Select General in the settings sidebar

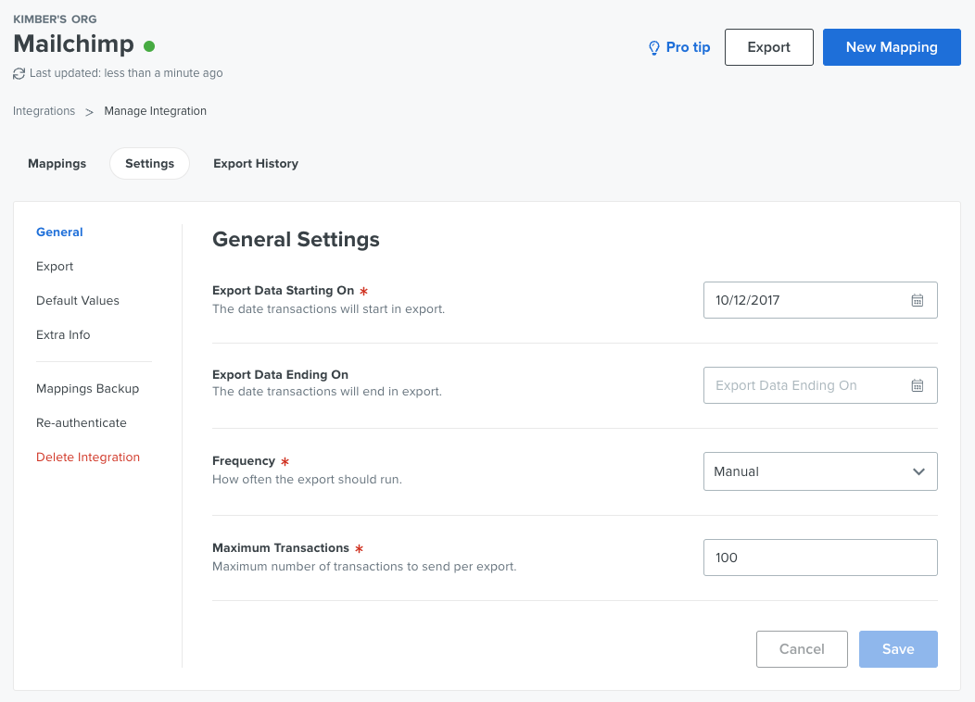pos(59,232)
